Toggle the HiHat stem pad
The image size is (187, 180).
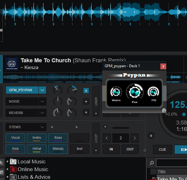[x=37, y=149]
